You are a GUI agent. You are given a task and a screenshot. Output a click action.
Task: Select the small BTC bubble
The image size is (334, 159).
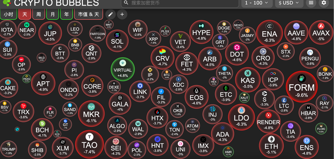(167, 74)
